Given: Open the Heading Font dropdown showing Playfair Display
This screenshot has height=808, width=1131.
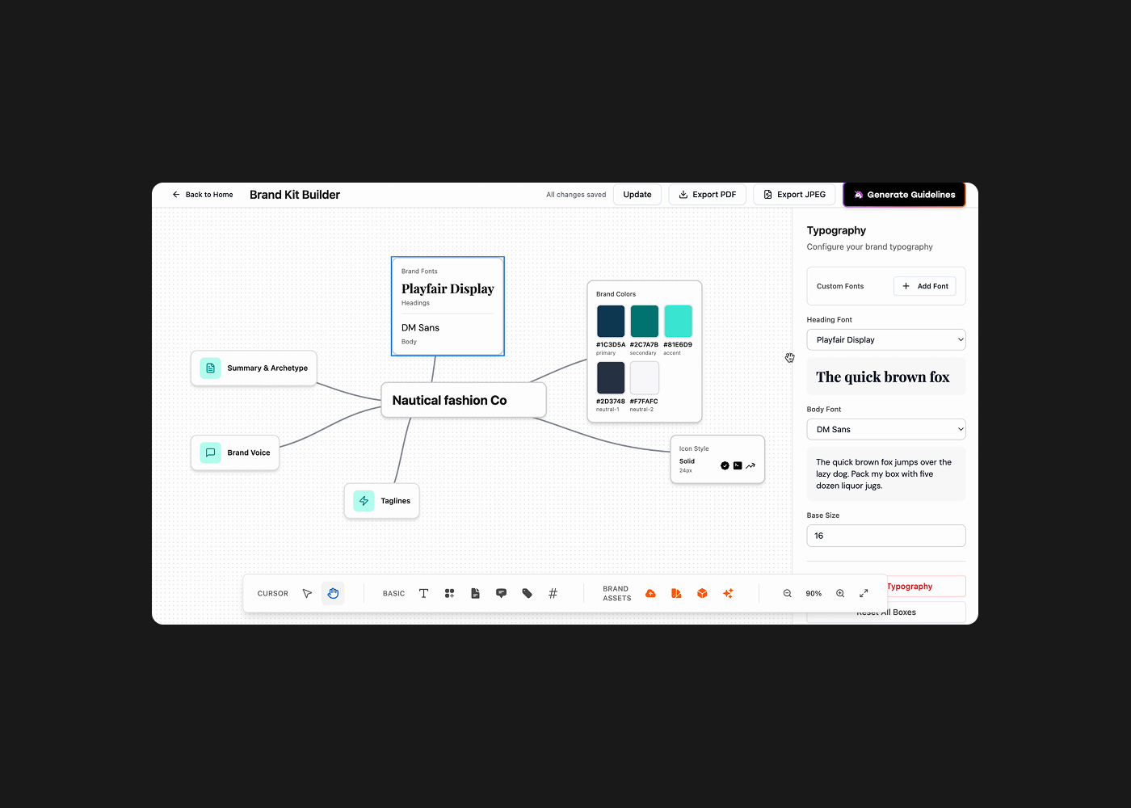Looking at the screenshot, I should click(x=885, y=339).
